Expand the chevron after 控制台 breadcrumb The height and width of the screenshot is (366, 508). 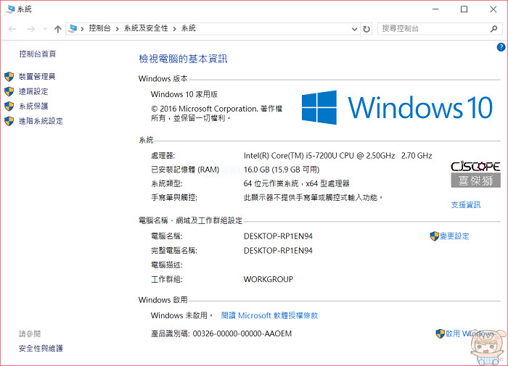(x=117, y=29)
